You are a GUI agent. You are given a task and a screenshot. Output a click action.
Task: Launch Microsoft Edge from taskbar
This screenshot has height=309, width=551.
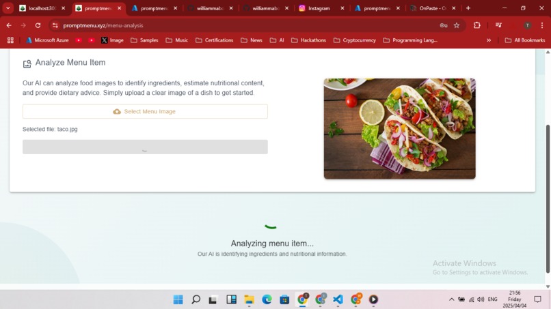pyautogui.click(x=267, y=299)
